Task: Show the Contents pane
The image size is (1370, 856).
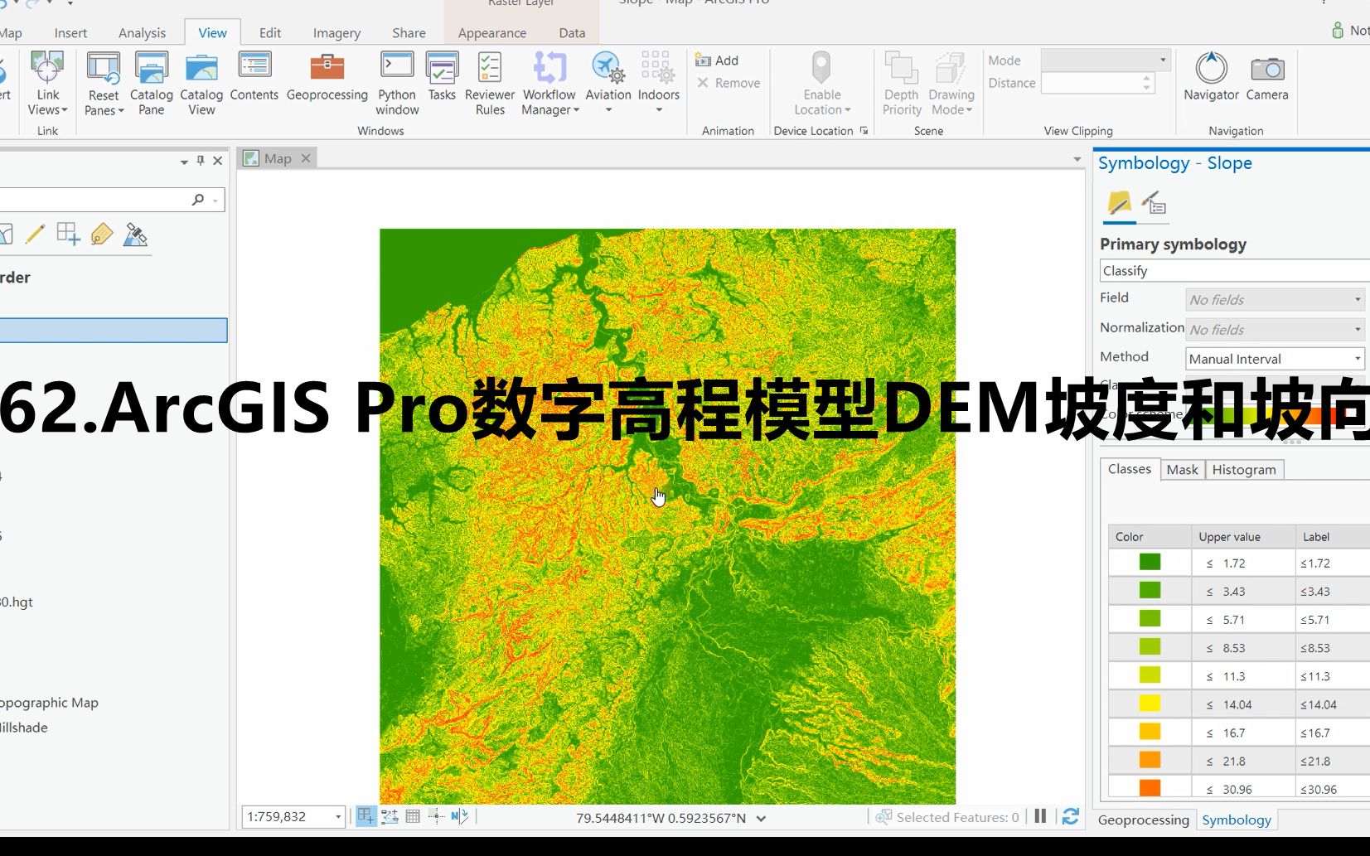Action: tap(254, 76)
